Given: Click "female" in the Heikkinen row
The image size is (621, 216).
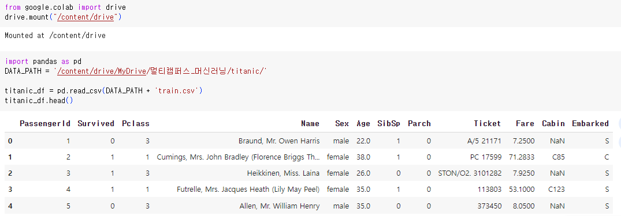Looking at the screenshot, I should tap(338, 173).
